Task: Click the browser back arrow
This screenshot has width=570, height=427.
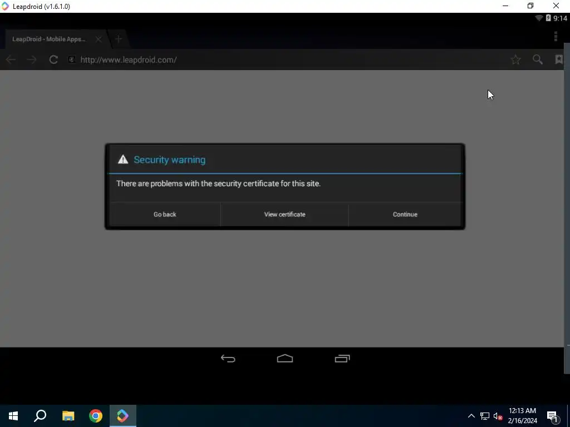Action: pos(11,59)
